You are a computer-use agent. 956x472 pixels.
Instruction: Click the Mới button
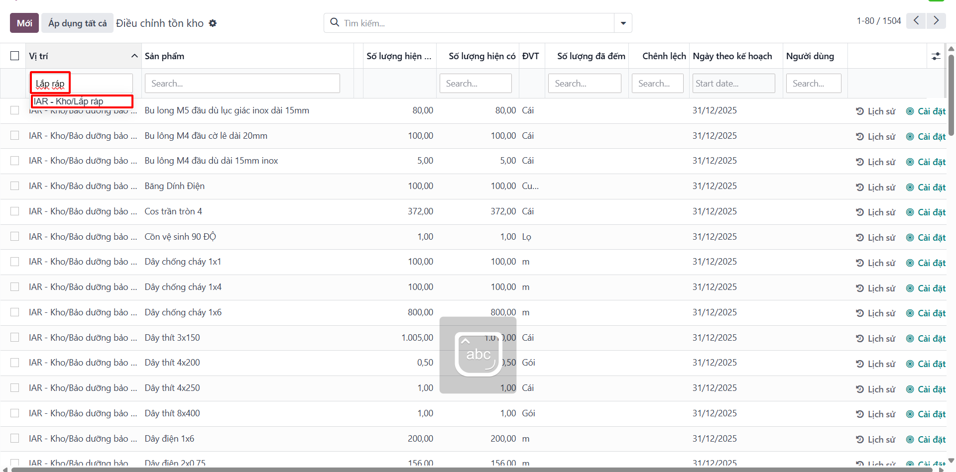coord(24,23)
